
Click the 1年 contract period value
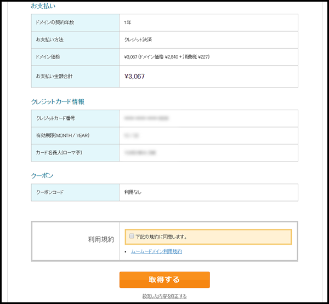(128, 22)
